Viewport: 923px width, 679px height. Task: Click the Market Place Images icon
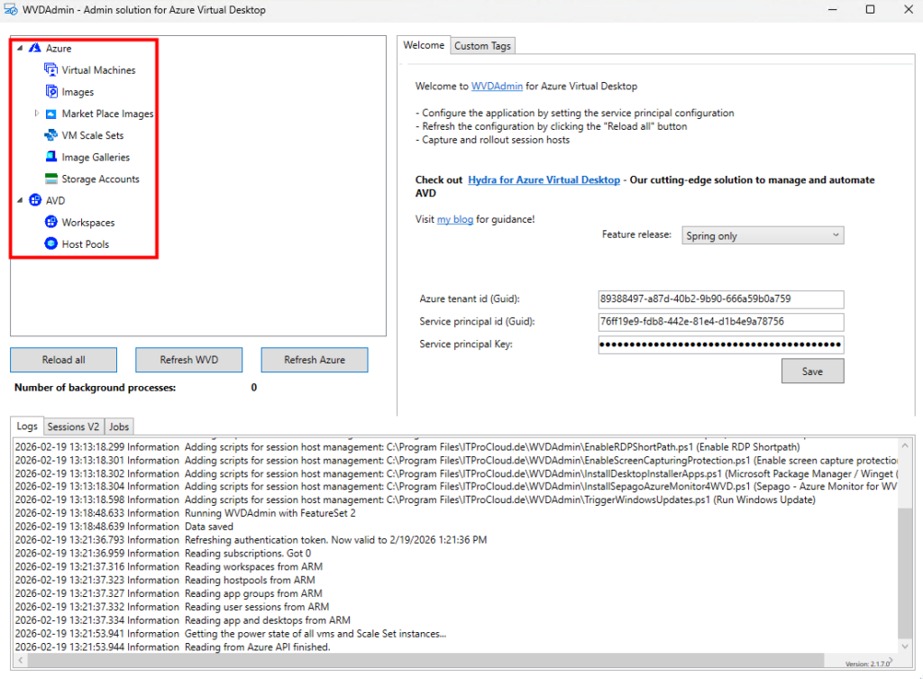pos(51,114)
